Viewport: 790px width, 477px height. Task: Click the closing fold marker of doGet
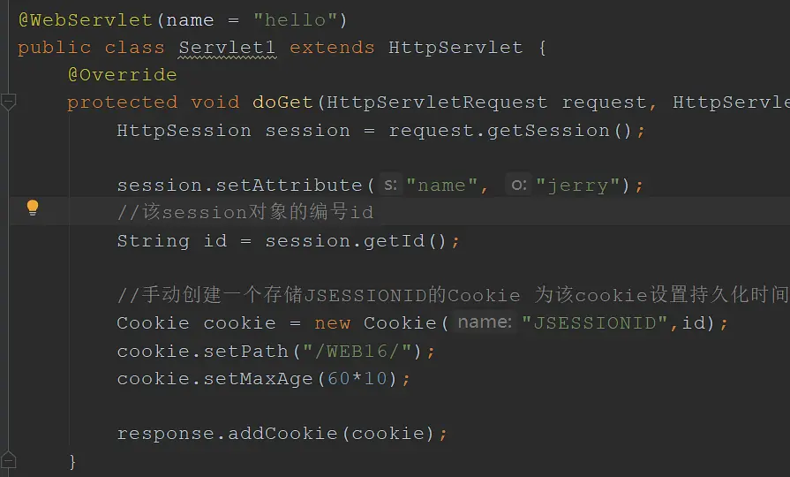tap(8, 460)
